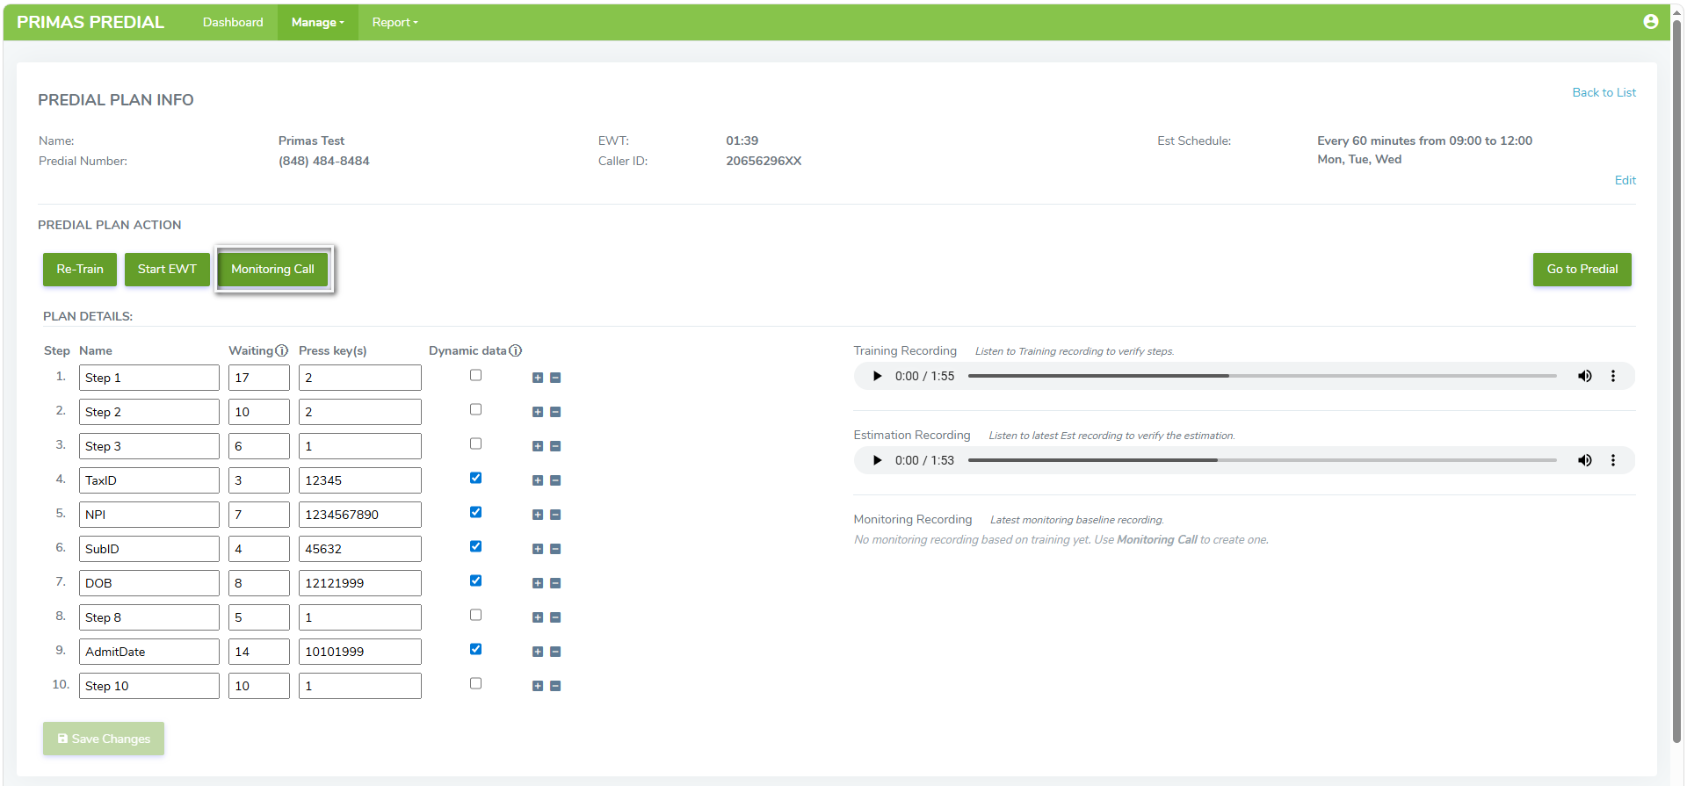
Task: Uncheck dynamic data for DOB
Action: [x=475, y=580]
